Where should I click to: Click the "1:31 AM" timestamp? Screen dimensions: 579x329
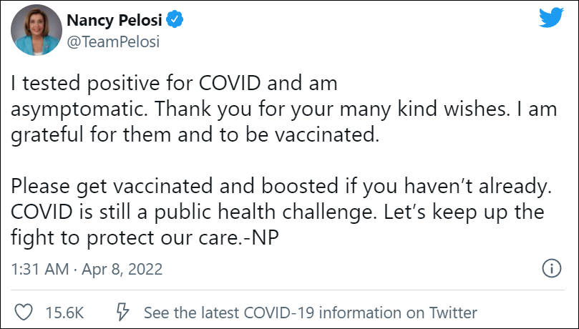[40, 270]
